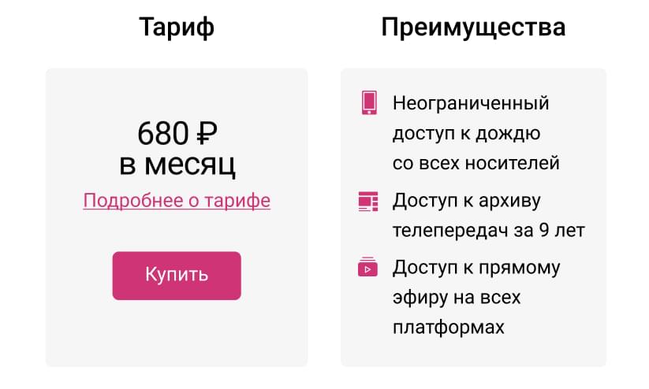Click the 680 ₽ price text
This screenshot has height=389, width=649.
177,134
